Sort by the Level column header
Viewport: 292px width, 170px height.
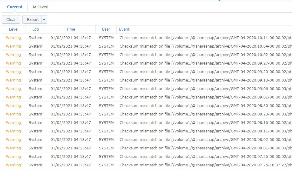tap(14, 29)
